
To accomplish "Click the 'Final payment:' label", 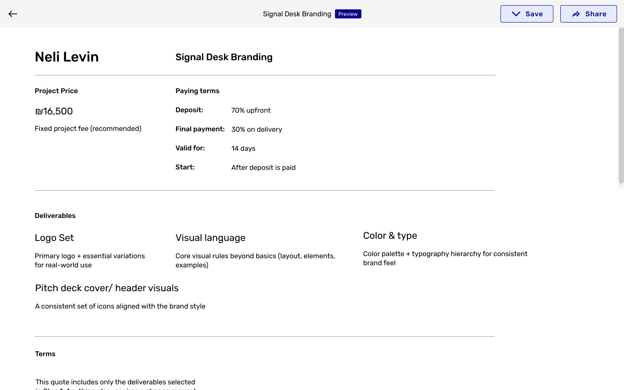I will point(200,129).
